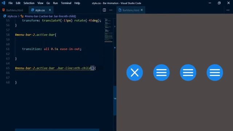Click the breadcrumb chevron after style.css
Viewport: 233px width, 131px height.
point(19,16)
